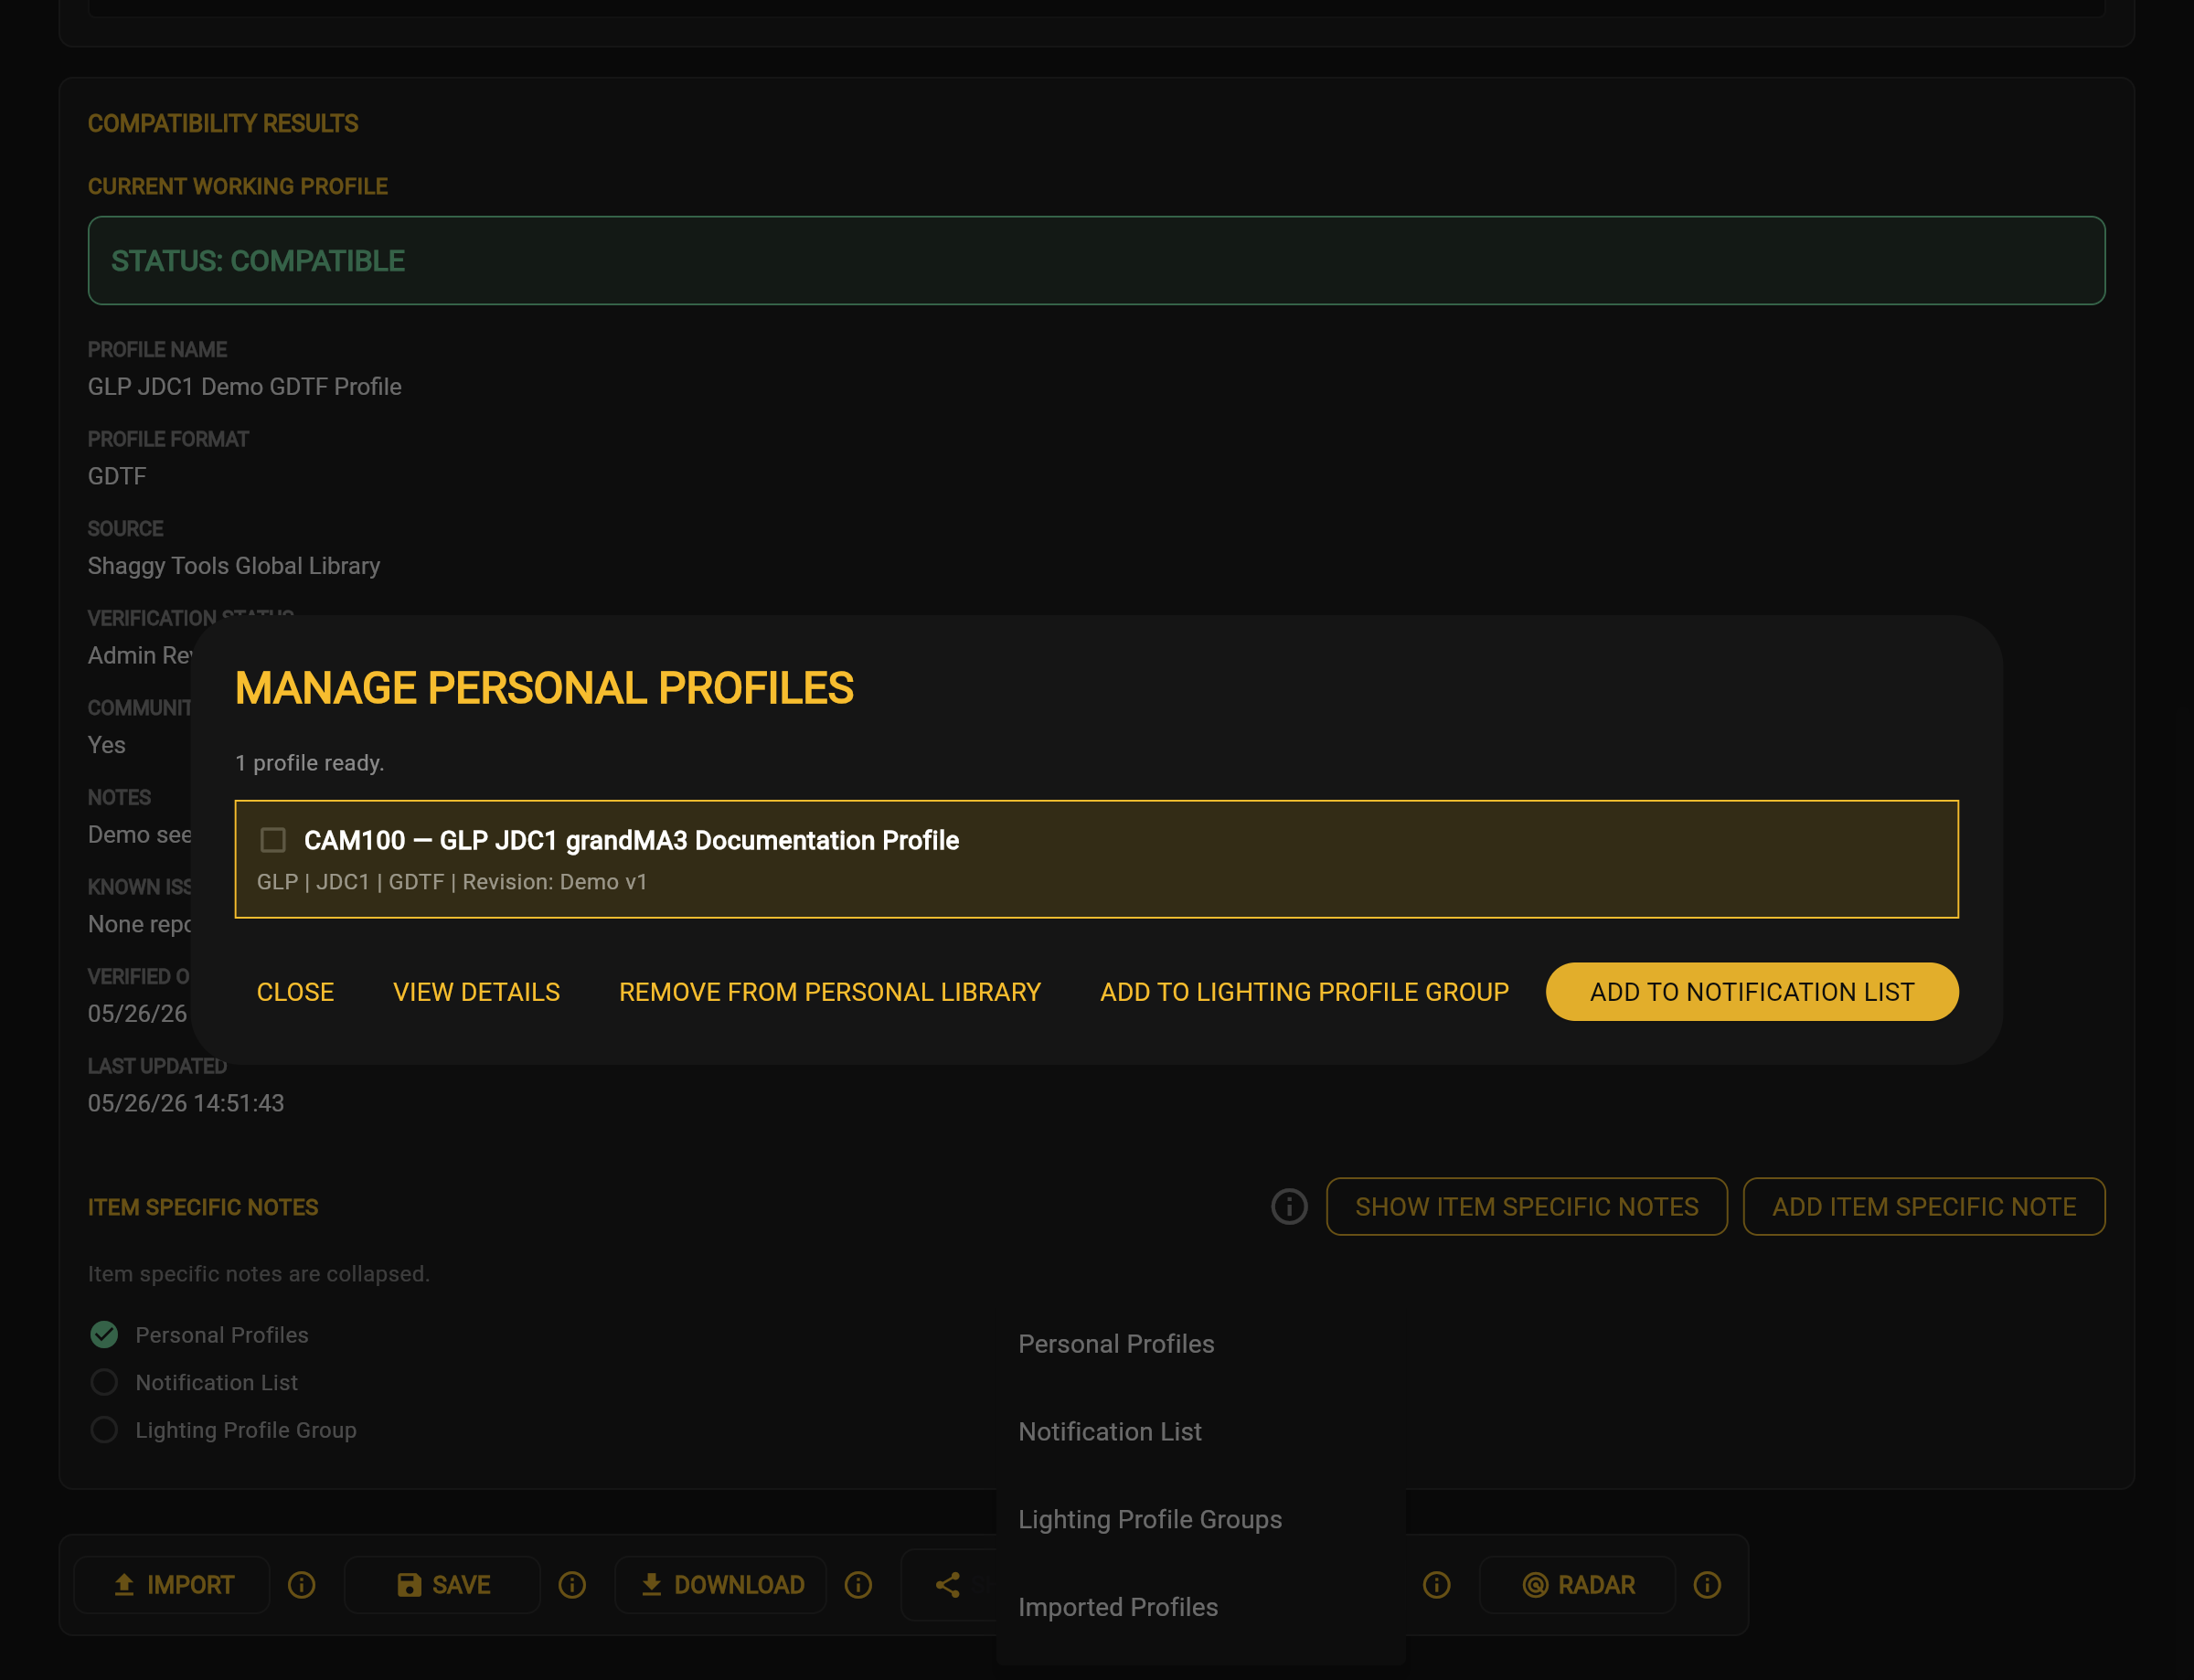
Task: Click the '1 profile ready.' message
Action: tap(310, 763)
